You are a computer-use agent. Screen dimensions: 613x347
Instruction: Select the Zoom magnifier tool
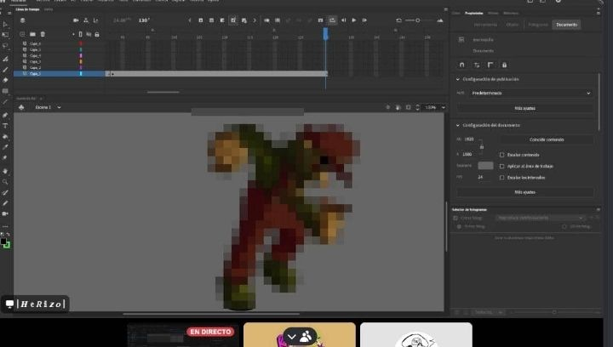click(5, 182)
